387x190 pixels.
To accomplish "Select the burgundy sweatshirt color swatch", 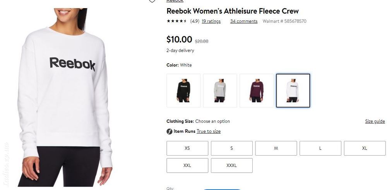I will point(257,91).
